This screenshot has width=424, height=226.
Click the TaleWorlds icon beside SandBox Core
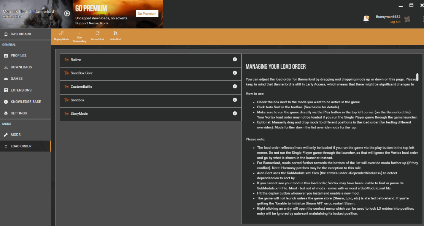pos(67,73)
